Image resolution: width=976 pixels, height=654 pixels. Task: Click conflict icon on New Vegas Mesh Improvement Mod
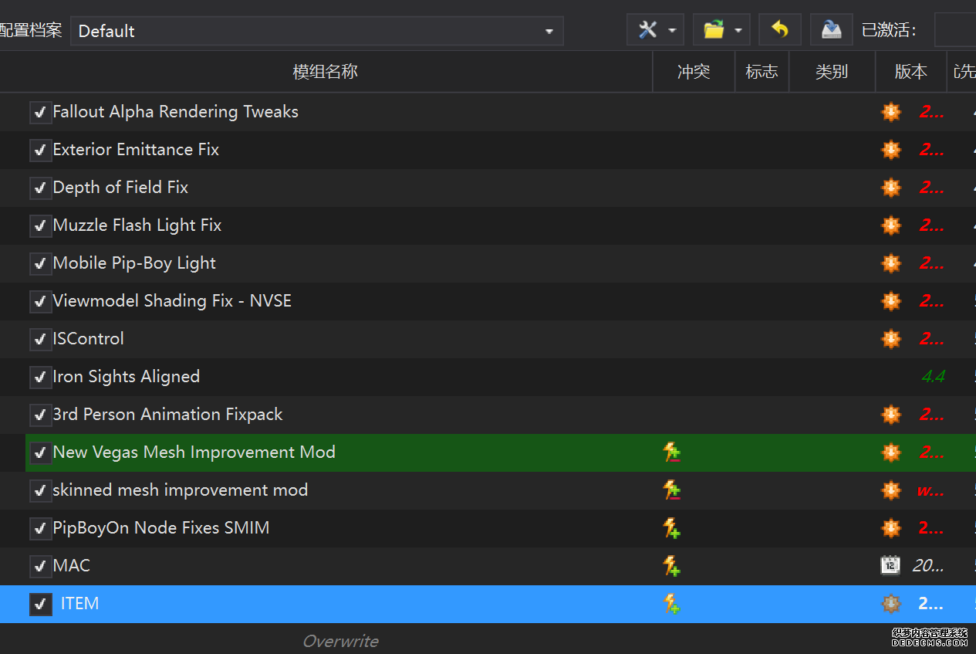[x=671, y=452]
